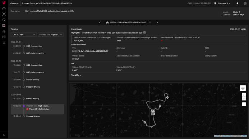Select 09:20:10 OBD-II connection event
Screen dimensions: 249x139
(27, 46)
